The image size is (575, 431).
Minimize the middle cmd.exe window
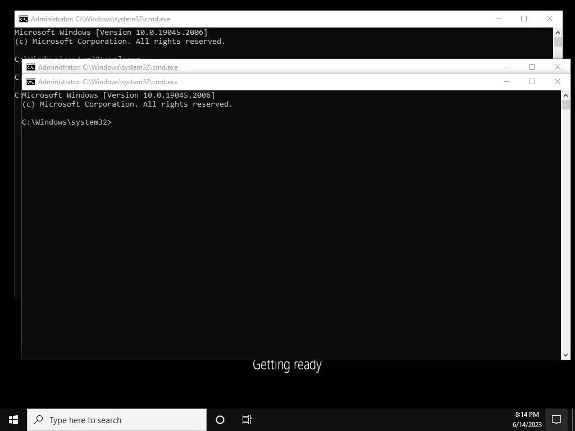tap(506, 67)
